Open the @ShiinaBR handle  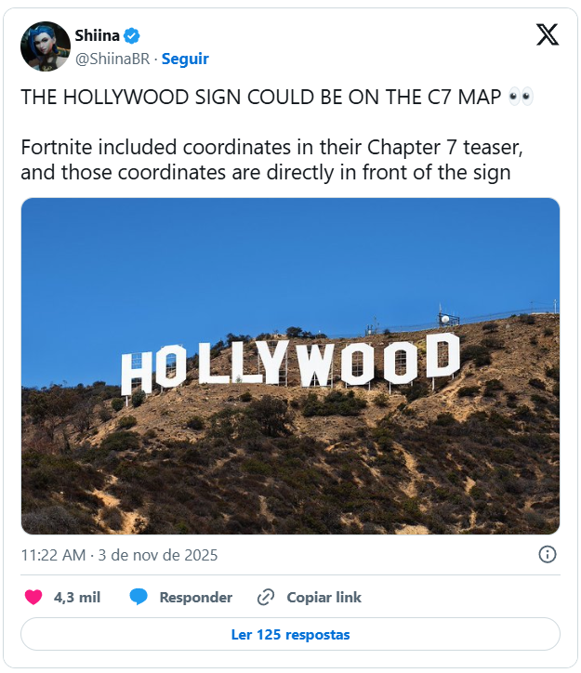click(x=112, y=59)
